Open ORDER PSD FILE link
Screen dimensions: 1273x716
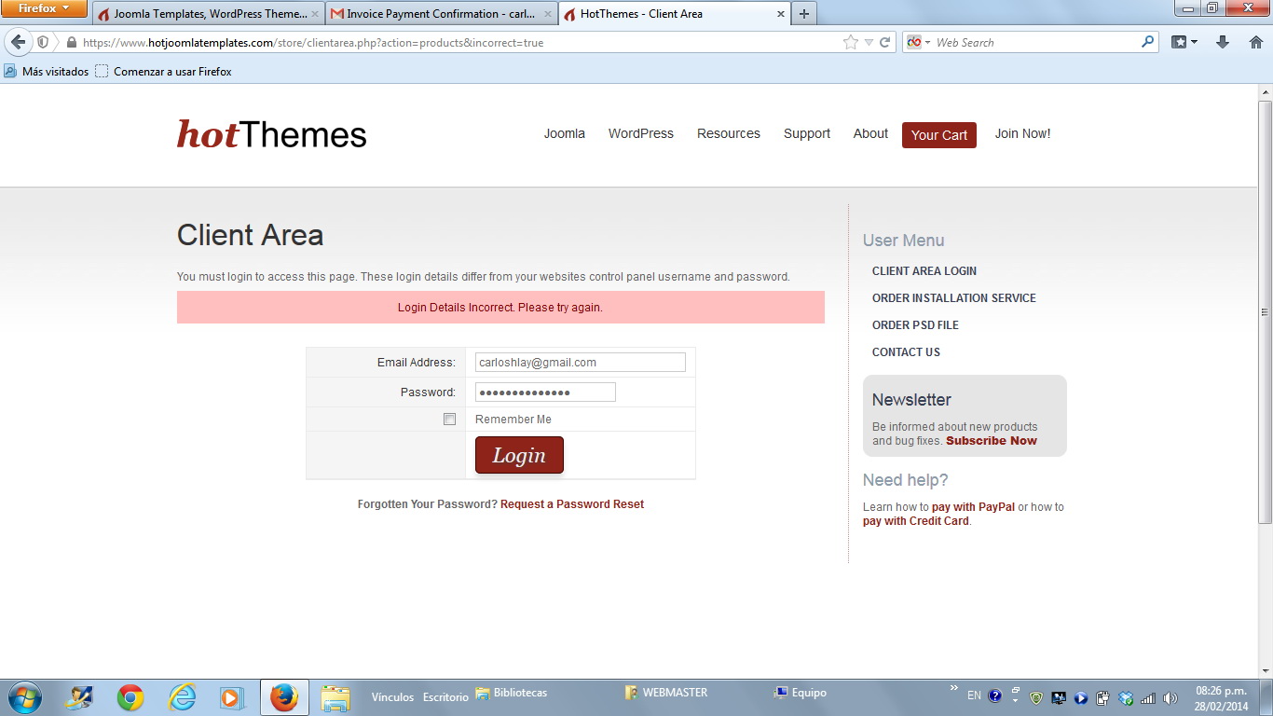point(915,325)
